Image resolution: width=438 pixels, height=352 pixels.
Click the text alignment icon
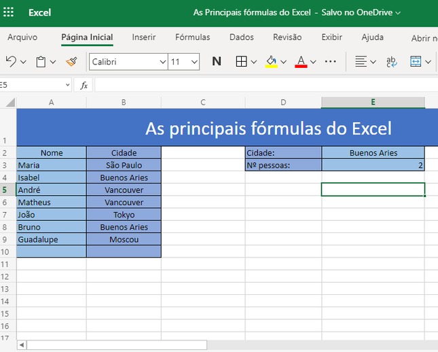[x=361, y=61]
